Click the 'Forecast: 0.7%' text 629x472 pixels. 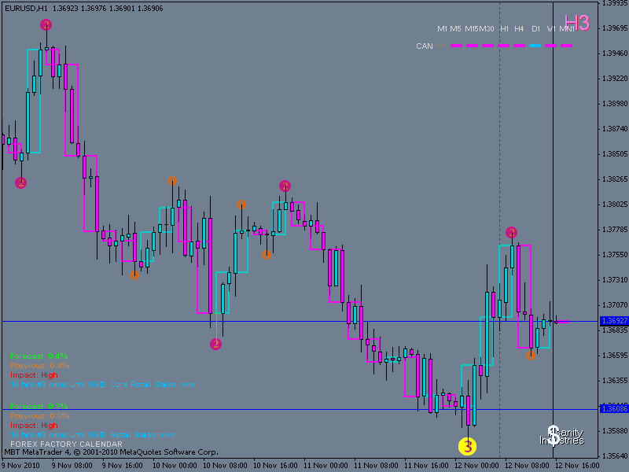pos(39,406)
